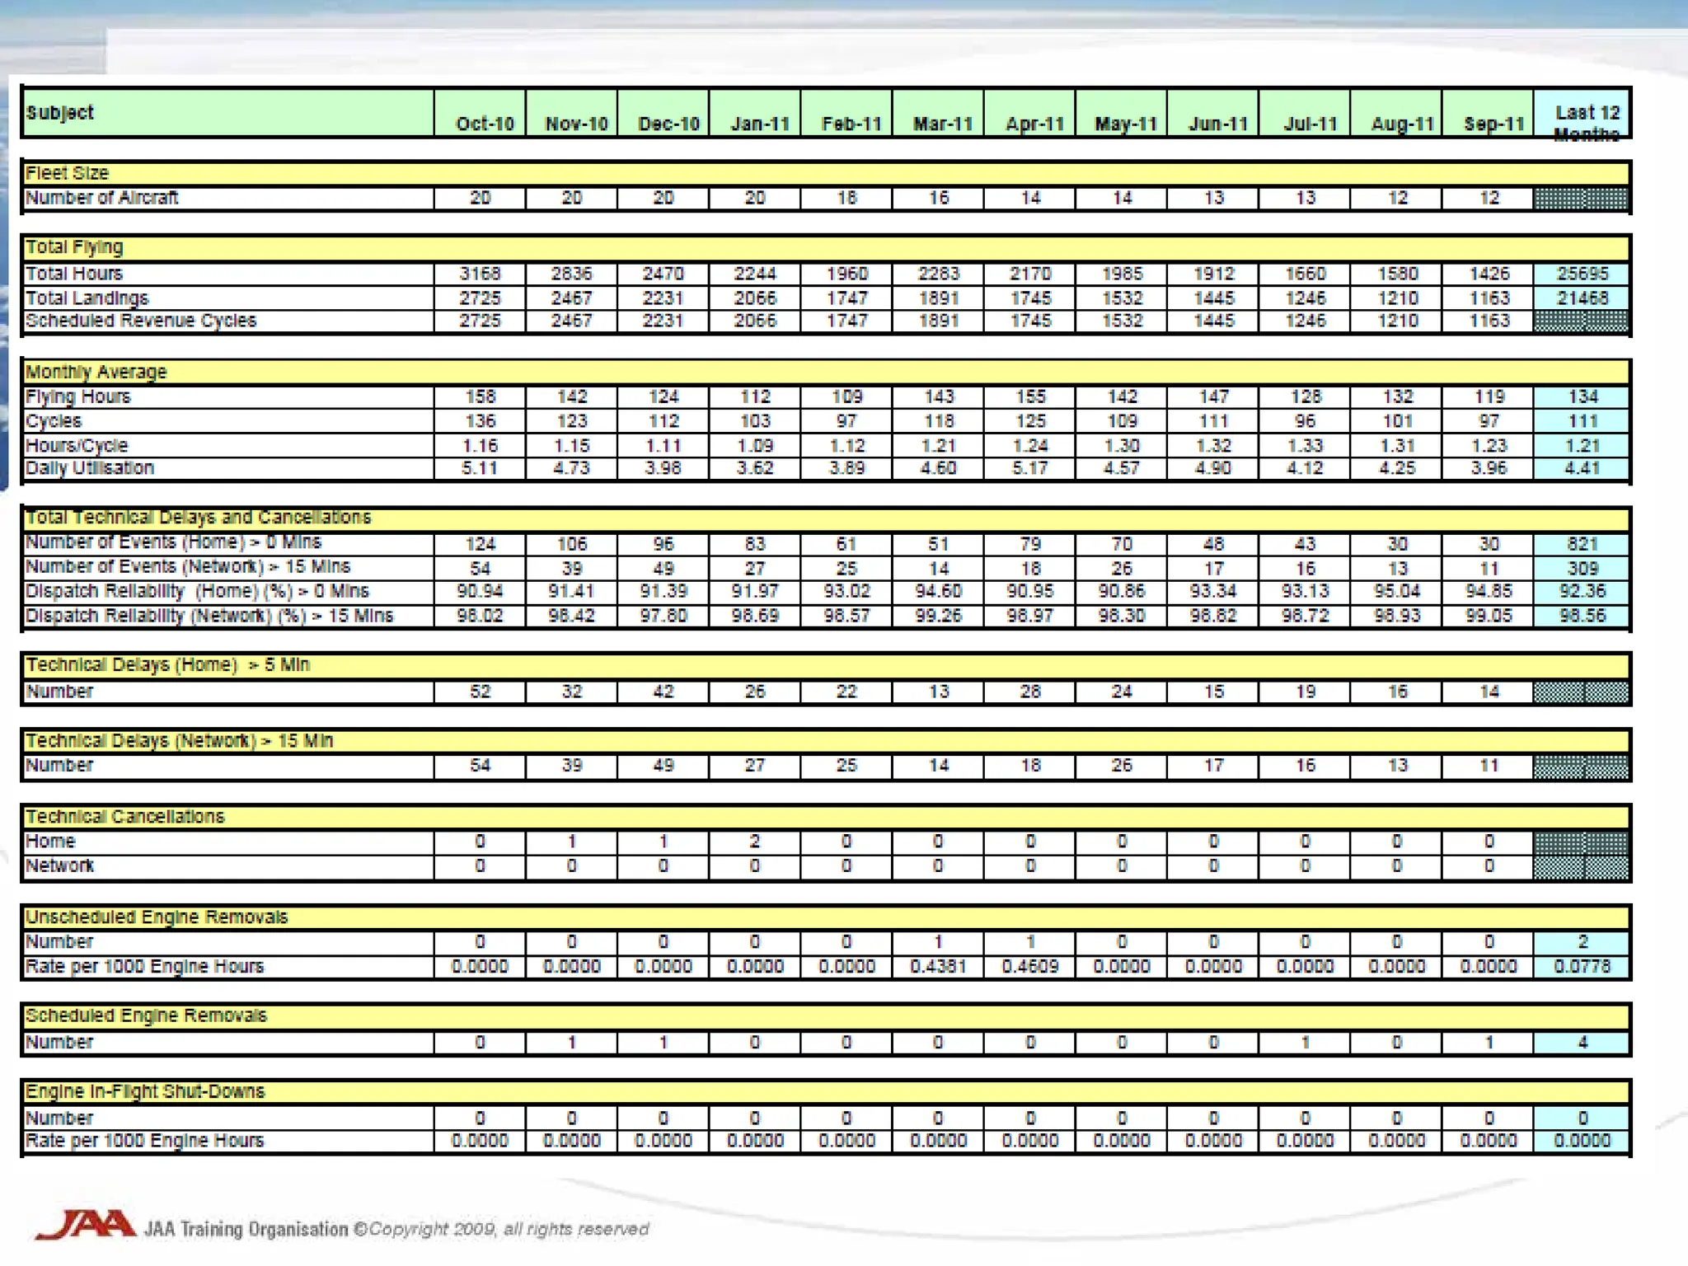Click the Total Landings row label

point(87,298)
